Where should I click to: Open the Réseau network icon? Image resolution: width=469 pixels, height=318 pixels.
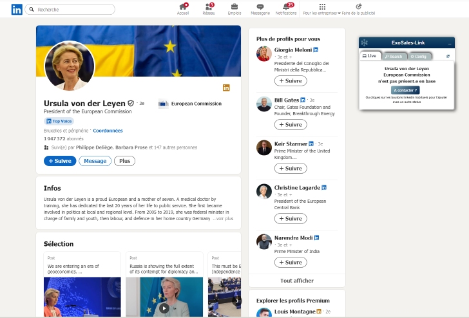[209, 7]
